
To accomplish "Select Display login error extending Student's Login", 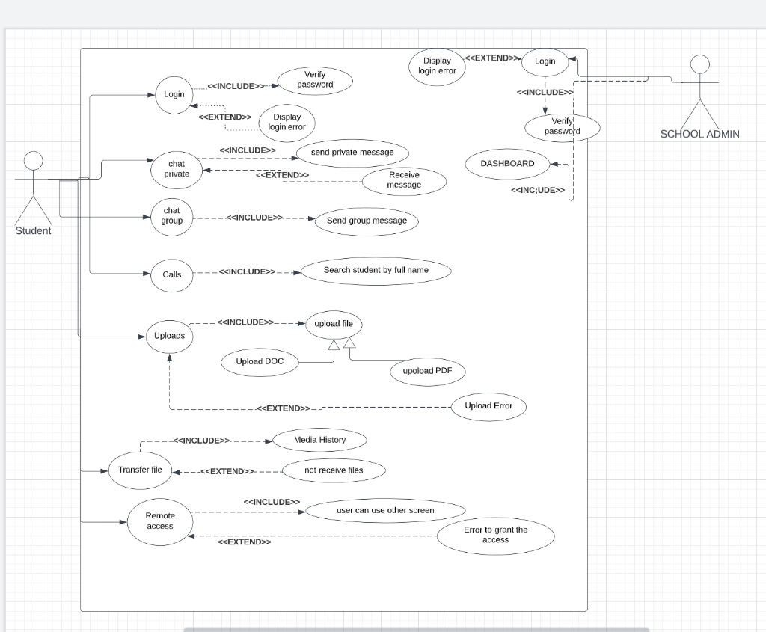I will pos(287,123).
